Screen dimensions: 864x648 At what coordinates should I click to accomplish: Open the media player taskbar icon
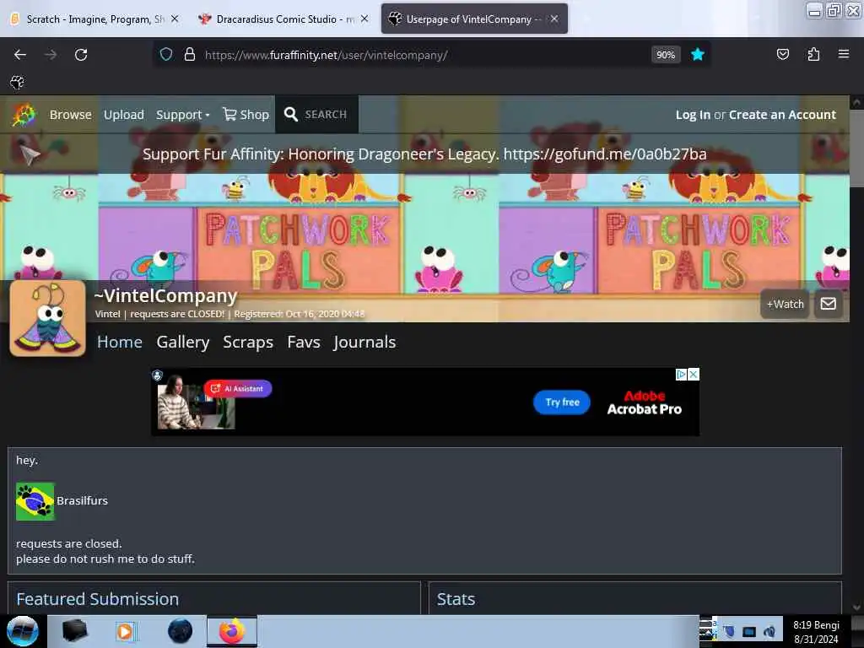point(125,631)
